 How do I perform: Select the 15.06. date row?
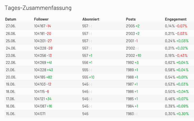tap(99, 114)
